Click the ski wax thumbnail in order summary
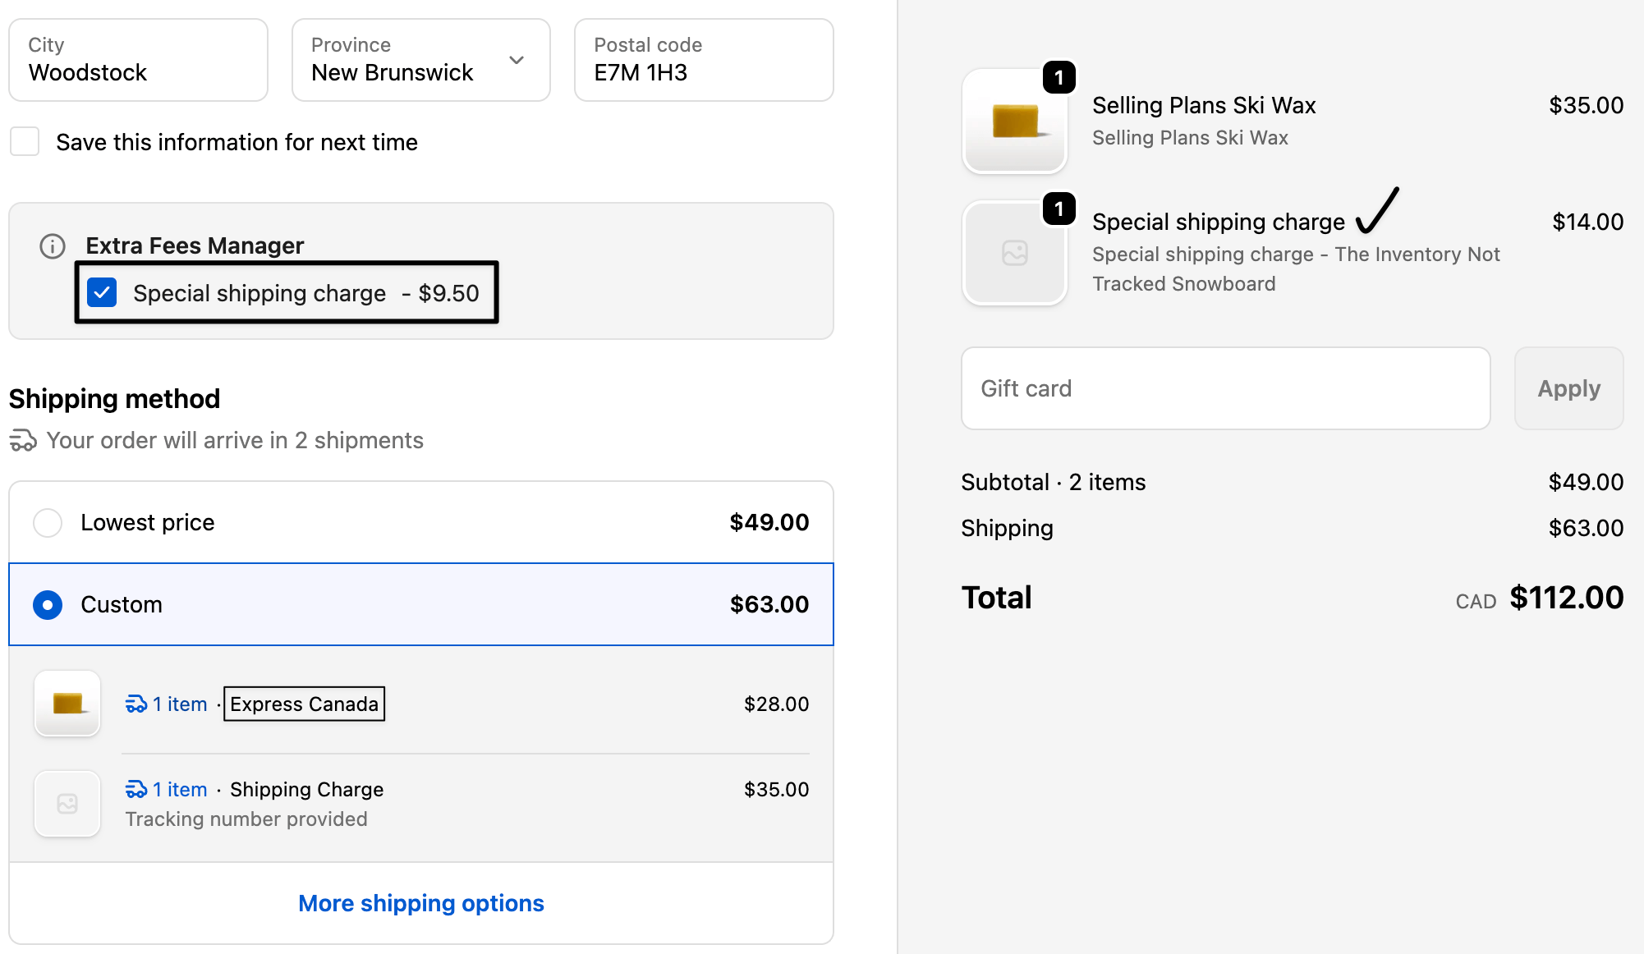The image size is (1644, 954). [1015, 121]
